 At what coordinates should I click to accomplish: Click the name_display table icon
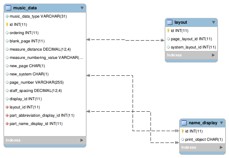184,123
